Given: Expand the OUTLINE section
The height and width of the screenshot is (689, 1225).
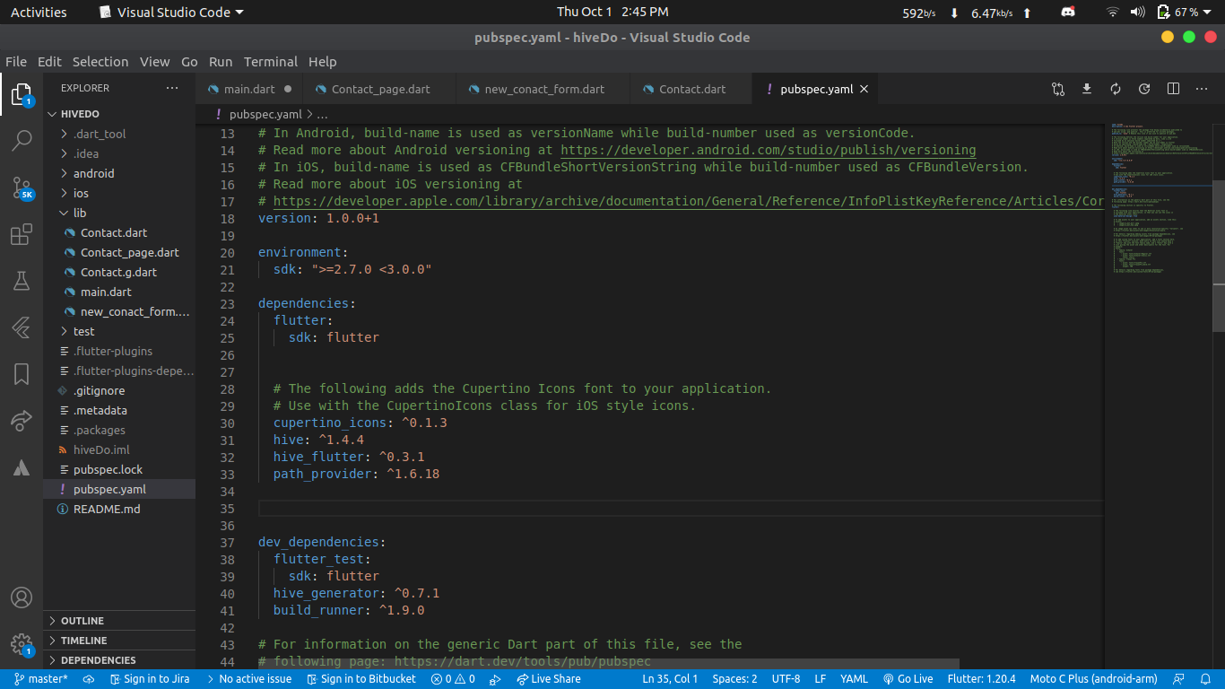Looking at the screenshot, I should click(119, 621).
